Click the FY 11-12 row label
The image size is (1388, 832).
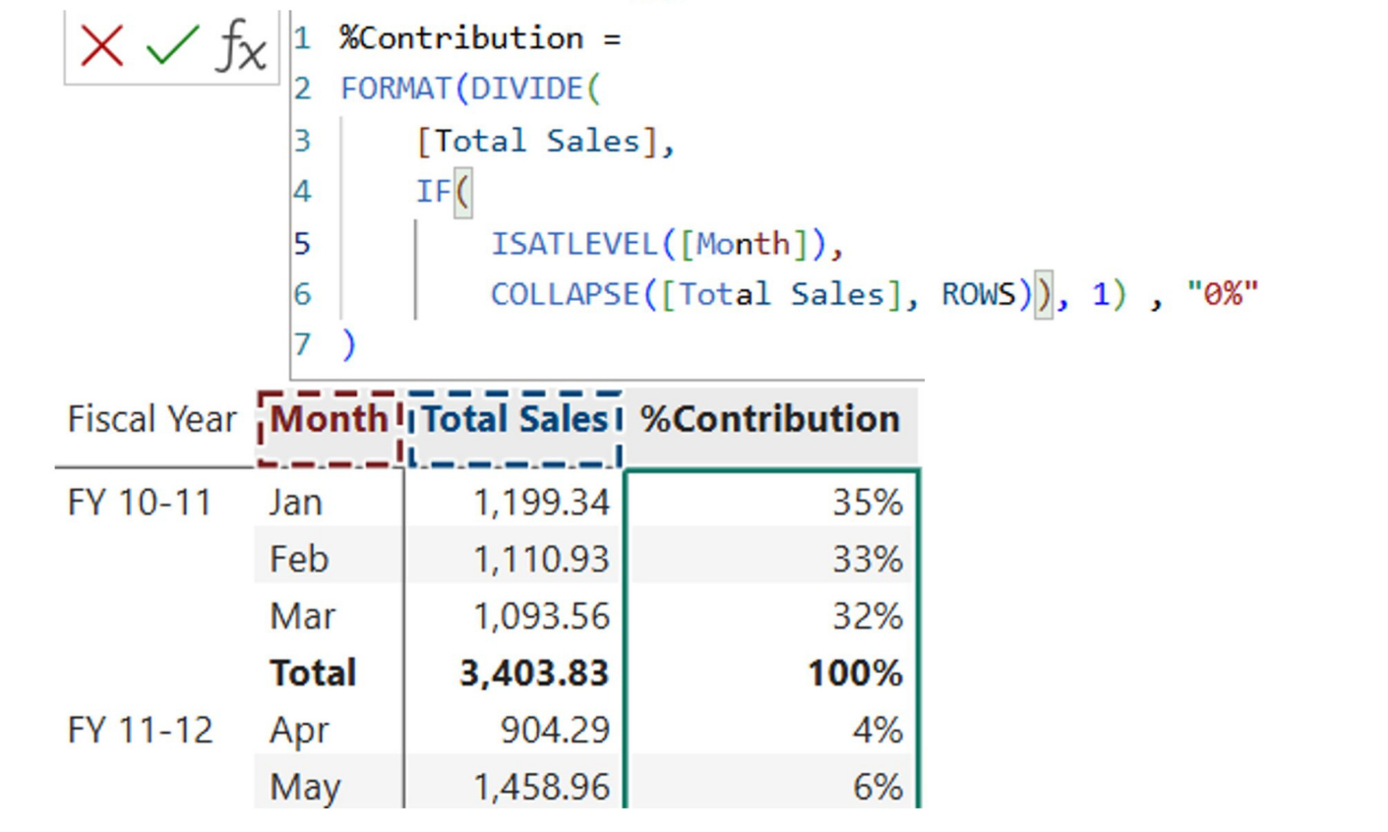140,731
